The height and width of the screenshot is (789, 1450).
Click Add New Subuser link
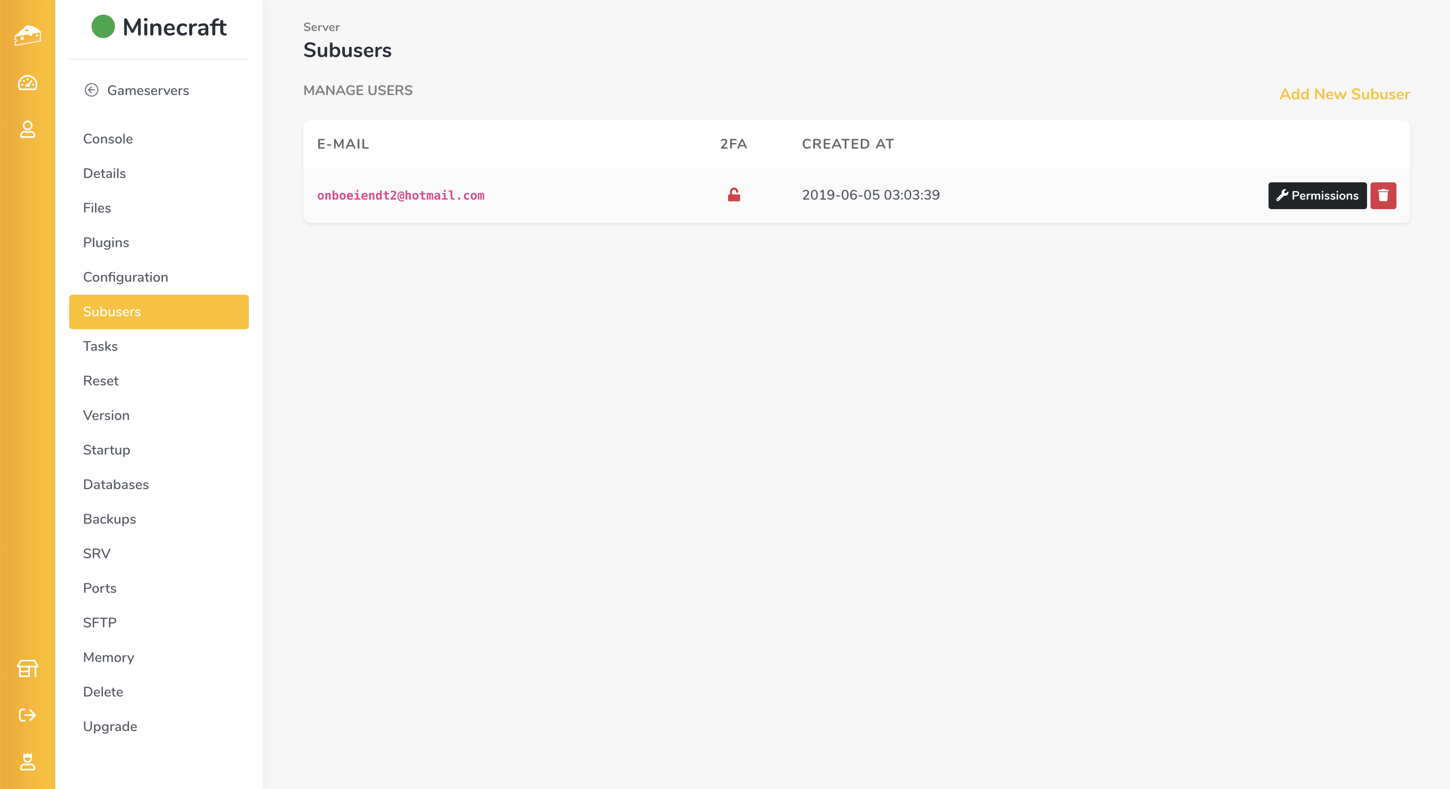coord(1344,94)
